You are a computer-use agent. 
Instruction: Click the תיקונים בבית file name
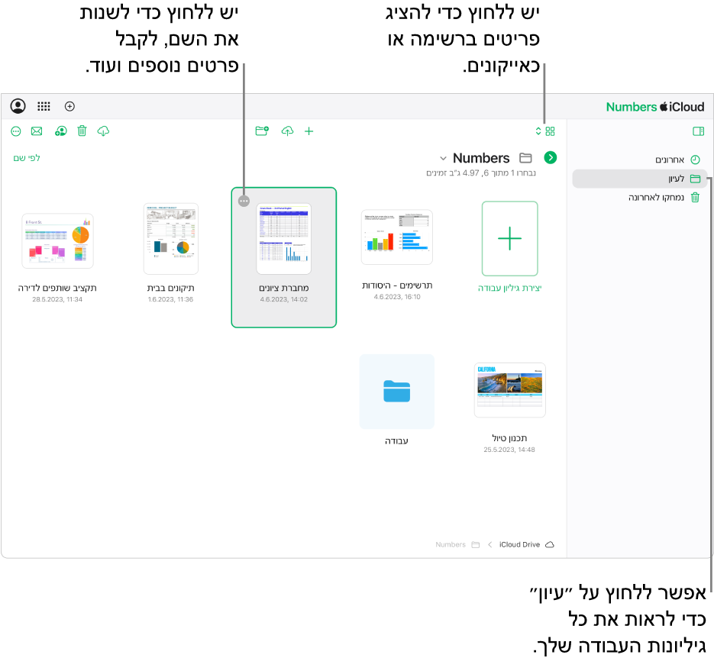[171, 288]
